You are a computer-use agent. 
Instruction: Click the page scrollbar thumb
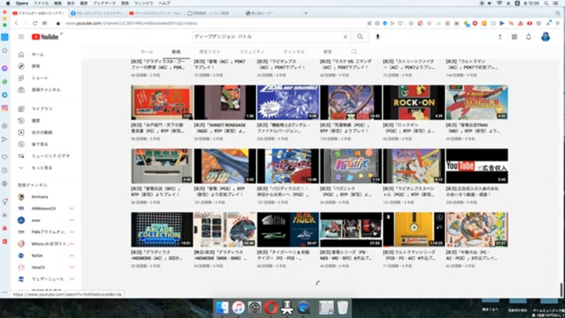click(x=561, y=289)
